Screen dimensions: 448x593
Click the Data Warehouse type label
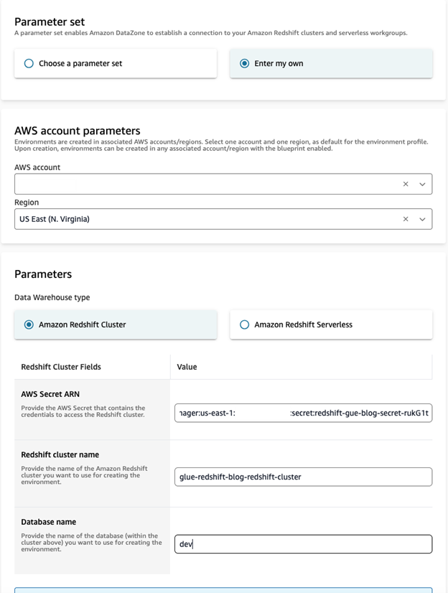tap(52, 298)
